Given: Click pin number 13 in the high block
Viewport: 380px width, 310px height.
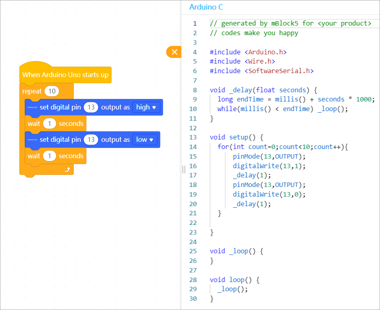Looking at the screenshot, I should click(91, 107).
